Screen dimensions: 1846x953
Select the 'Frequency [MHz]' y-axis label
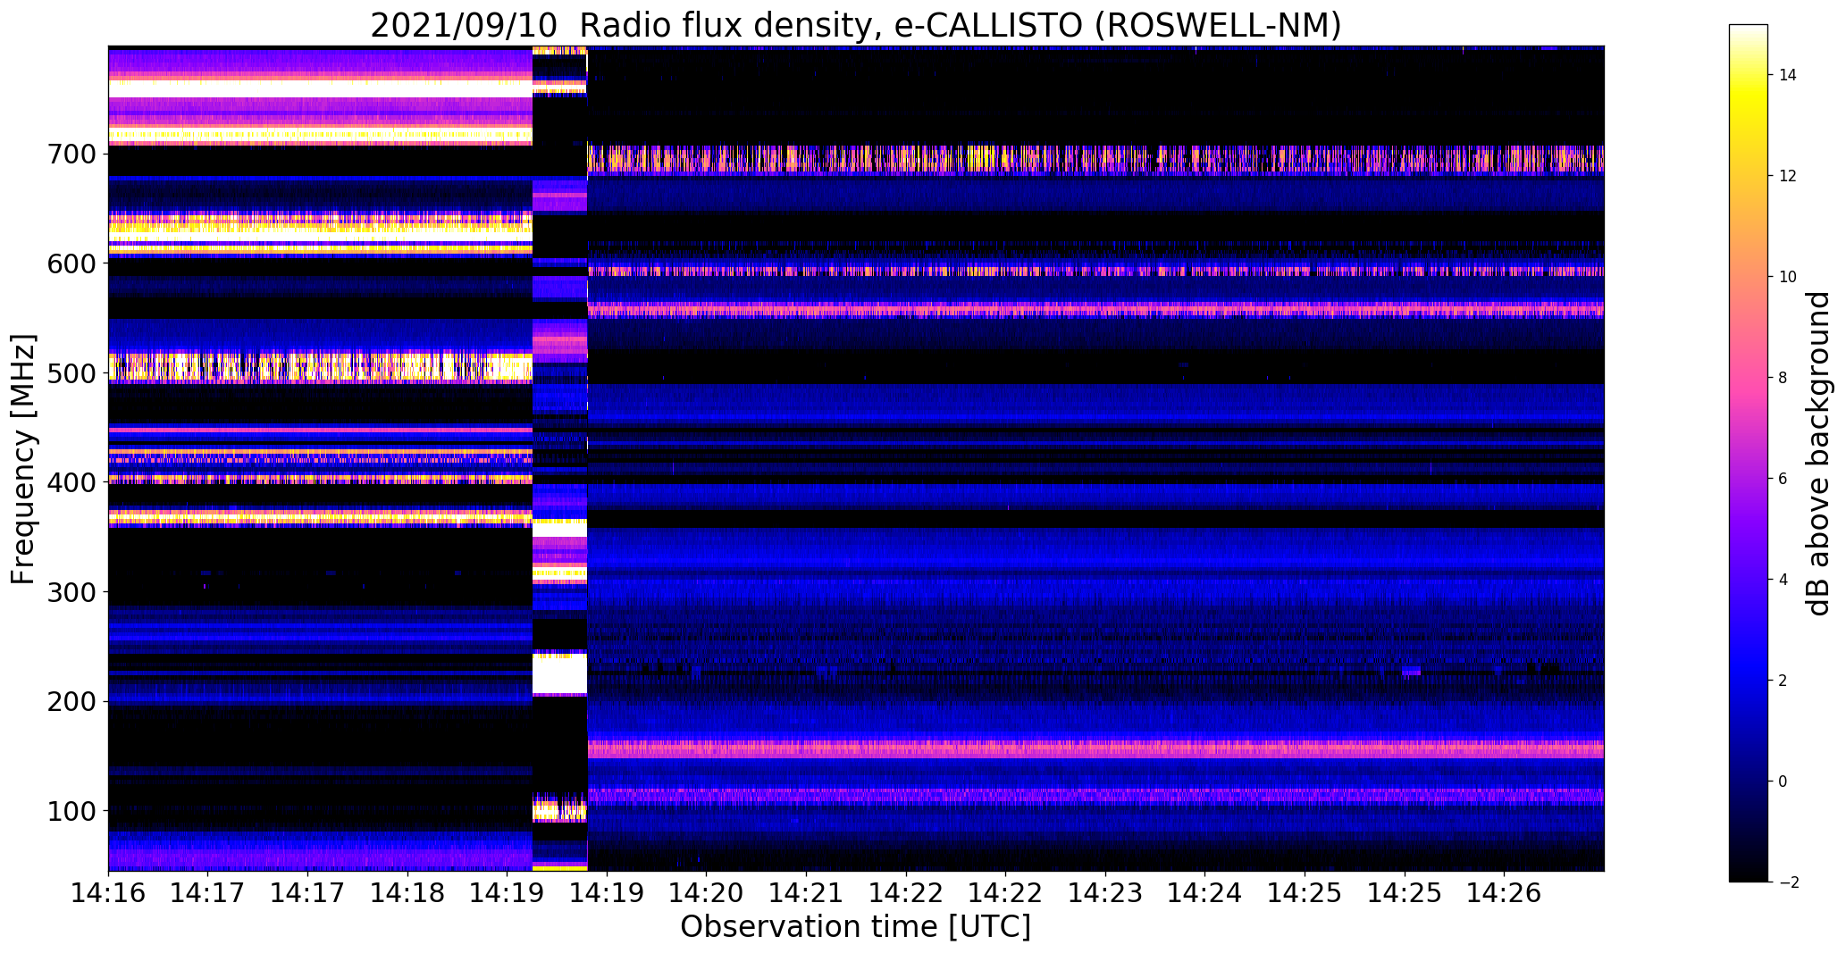pyautogui.click(x=23, y=459)
